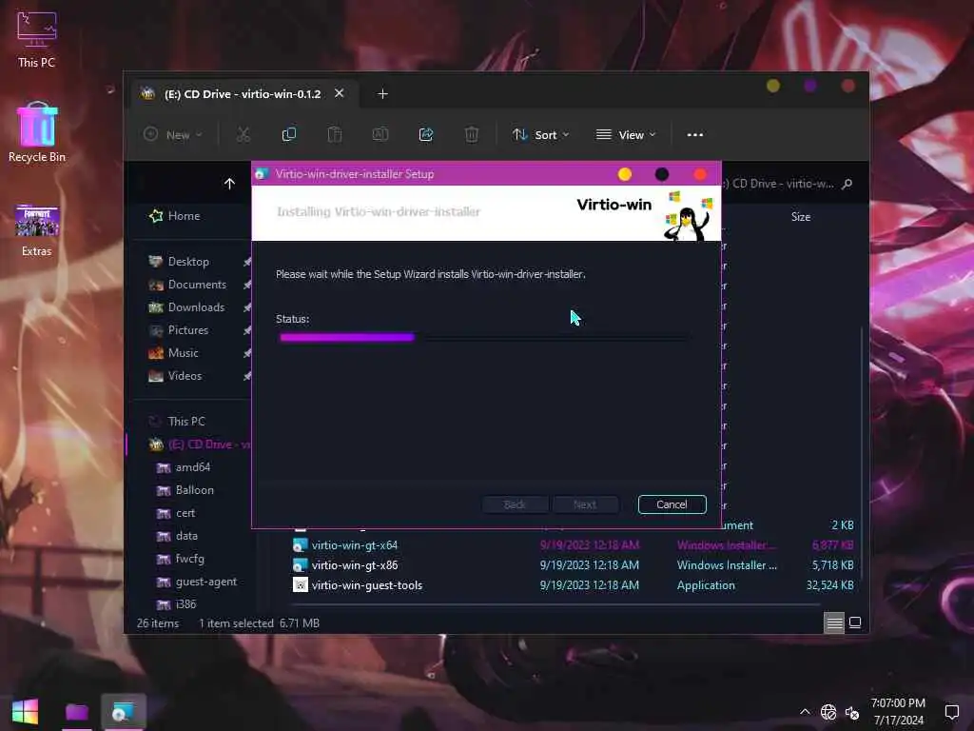Switch to large thumbnails view icon

(x=855, y=622)
